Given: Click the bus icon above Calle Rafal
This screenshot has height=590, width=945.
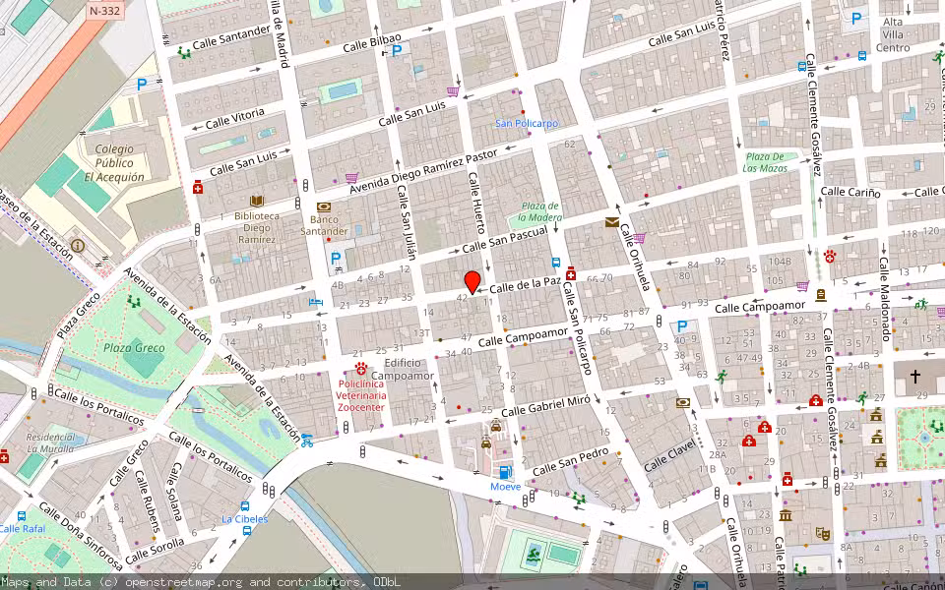Looking at the screenshot, I should click(22, 516).
